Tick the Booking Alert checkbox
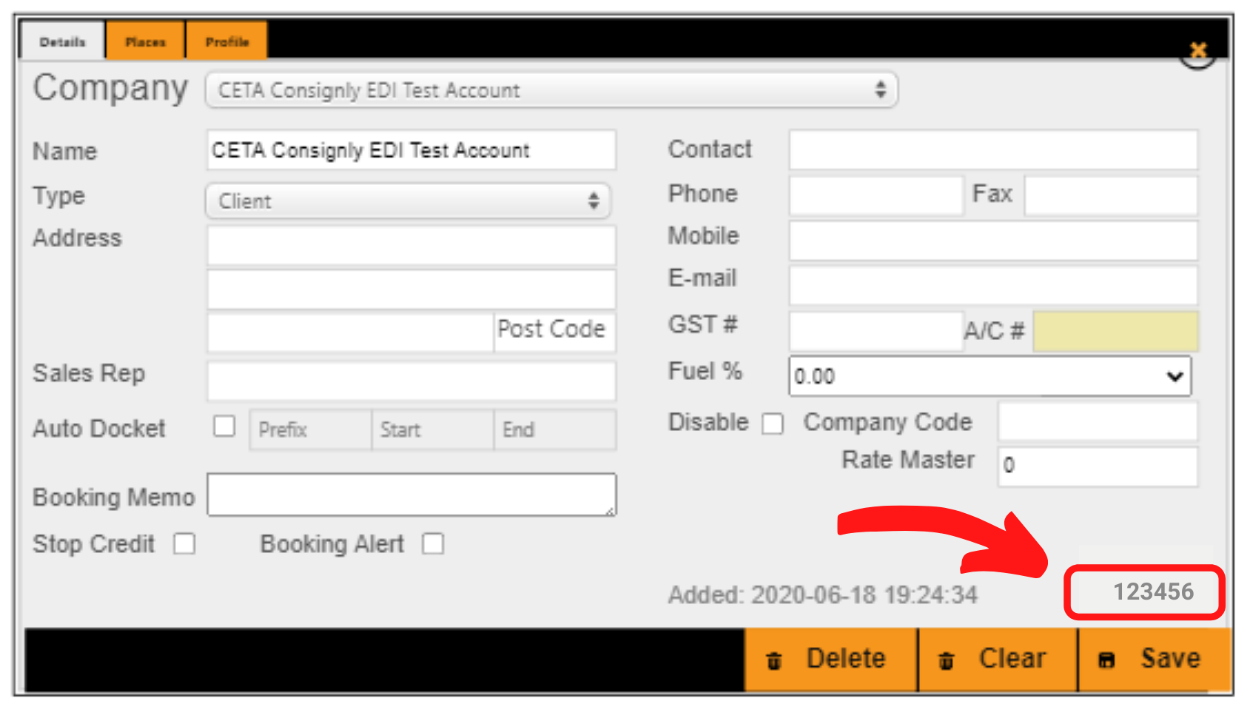This screenshot has height=712, width=1250. (433, 544)
